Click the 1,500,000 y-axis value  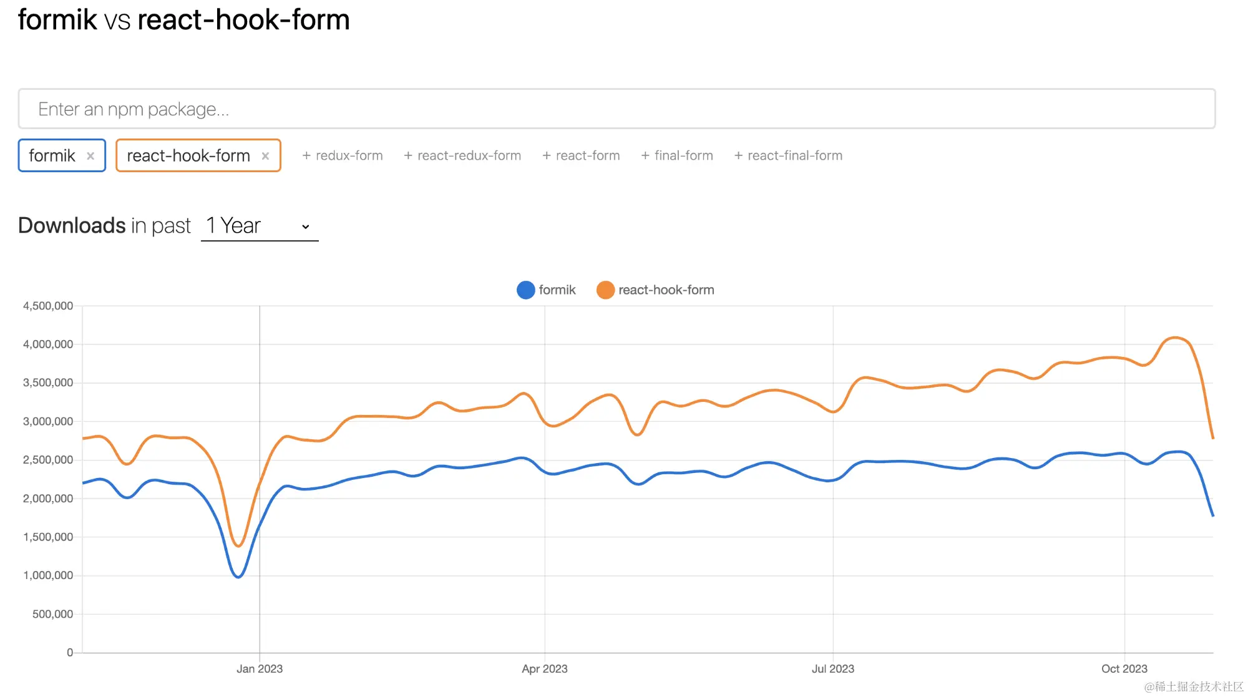(x=48, y=537)
